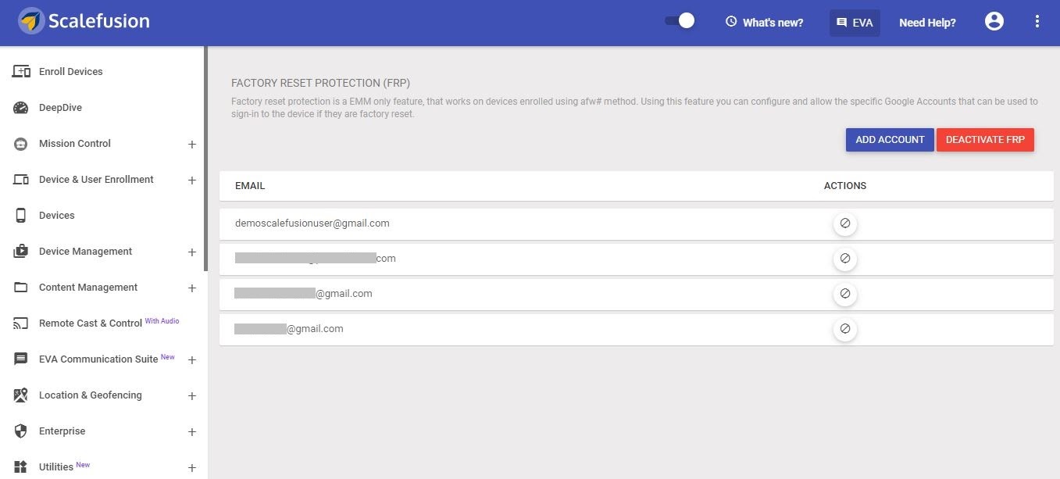Click the sidebar vertical scrollbar
Screen dimensions: 1060x479
click(x=205, y=159)
